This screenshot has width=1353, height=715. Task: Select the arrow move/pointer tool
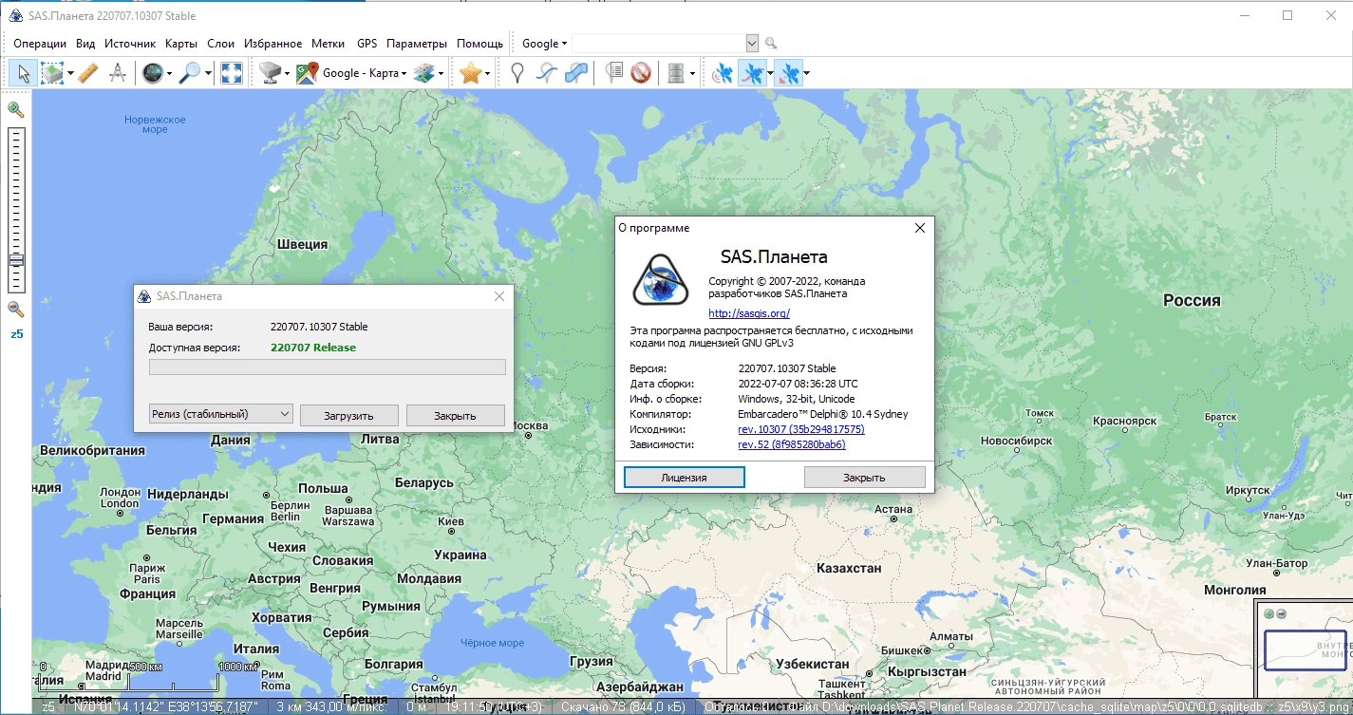tap(24, 73)
